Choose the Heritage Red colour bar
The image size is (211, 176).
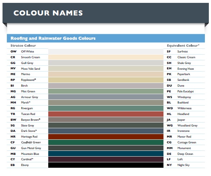[x=106, y=136]
